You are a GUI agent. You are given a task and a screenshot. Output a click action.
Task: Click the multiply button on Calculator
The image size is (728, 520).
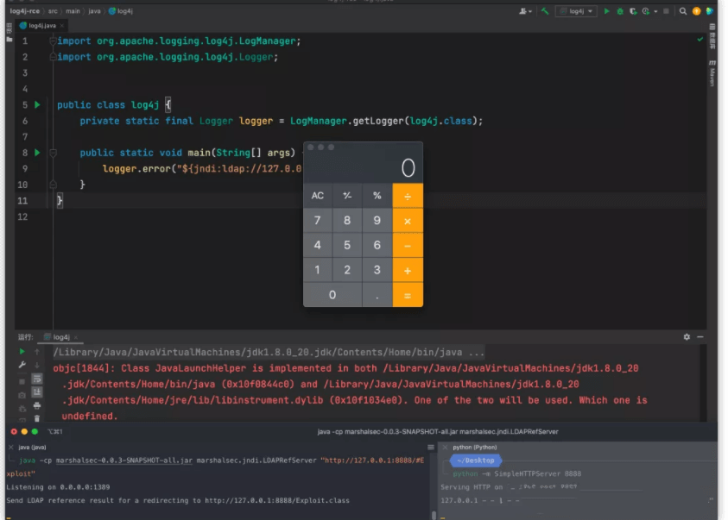tap(408, 221)
